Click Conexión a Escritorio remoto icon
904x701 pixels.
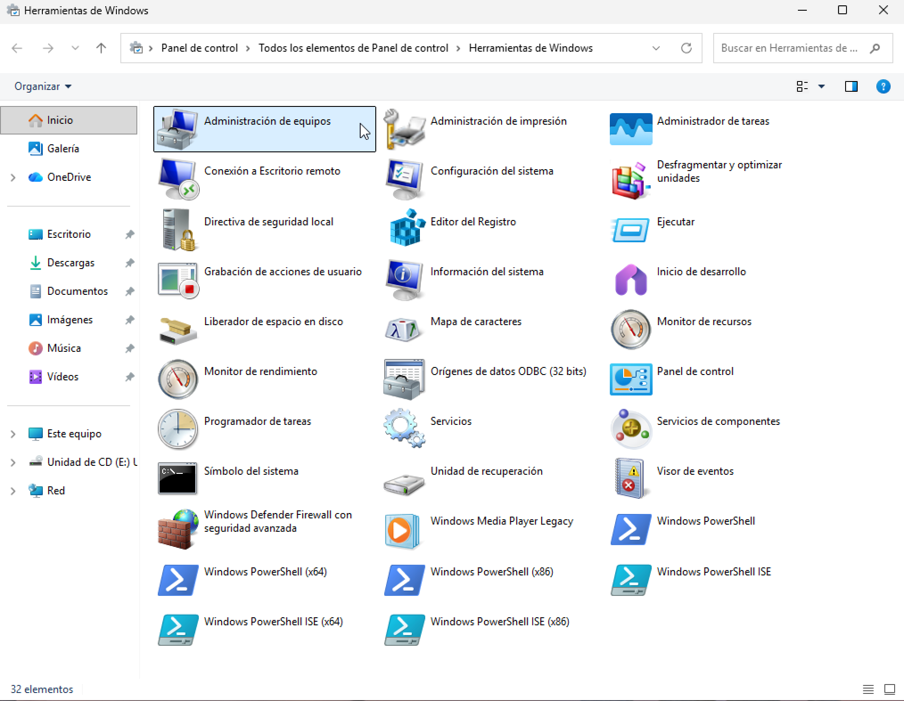pos(178,179)
